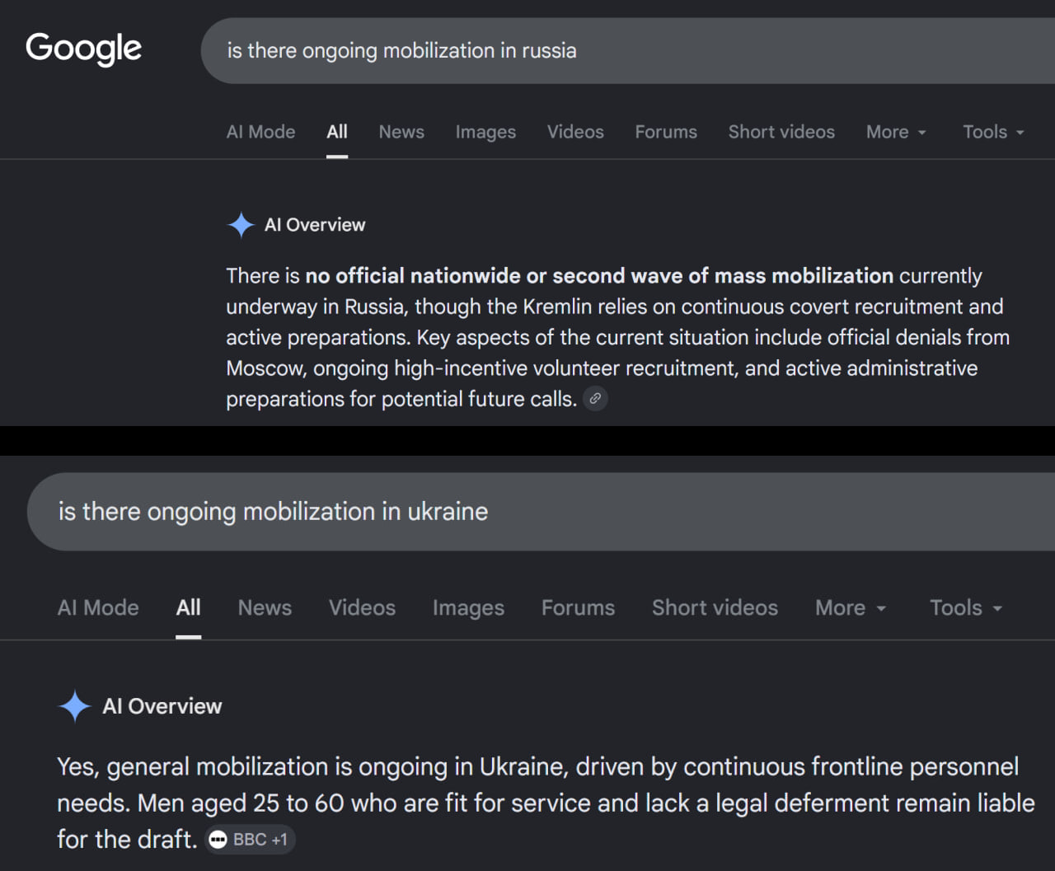The height and width of the screenshot is (871, 1055).
Task: Open the Forums tab in Russia search
Action: 666,132
